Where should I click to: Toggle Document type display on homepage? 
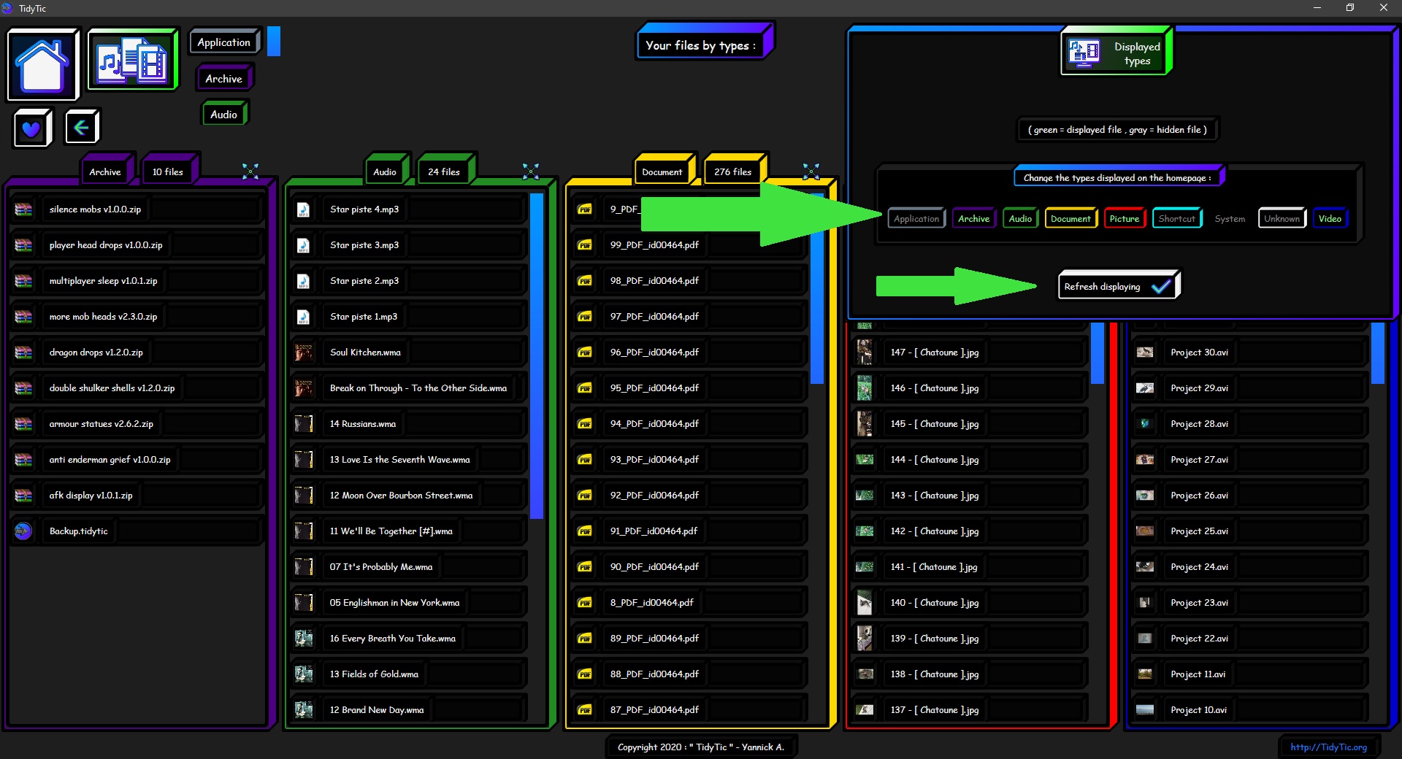[1070, 219]
